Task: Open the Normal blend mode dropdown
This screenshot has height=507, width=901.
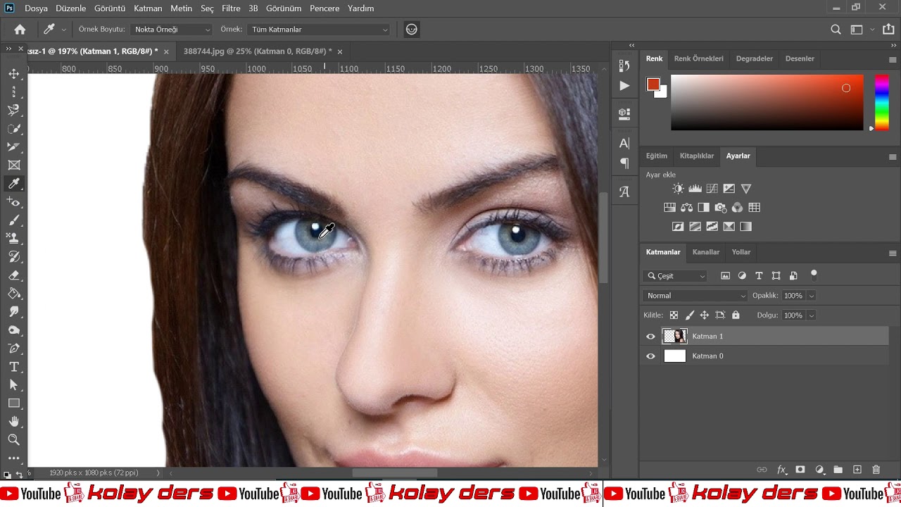Action: pos(695,296)
